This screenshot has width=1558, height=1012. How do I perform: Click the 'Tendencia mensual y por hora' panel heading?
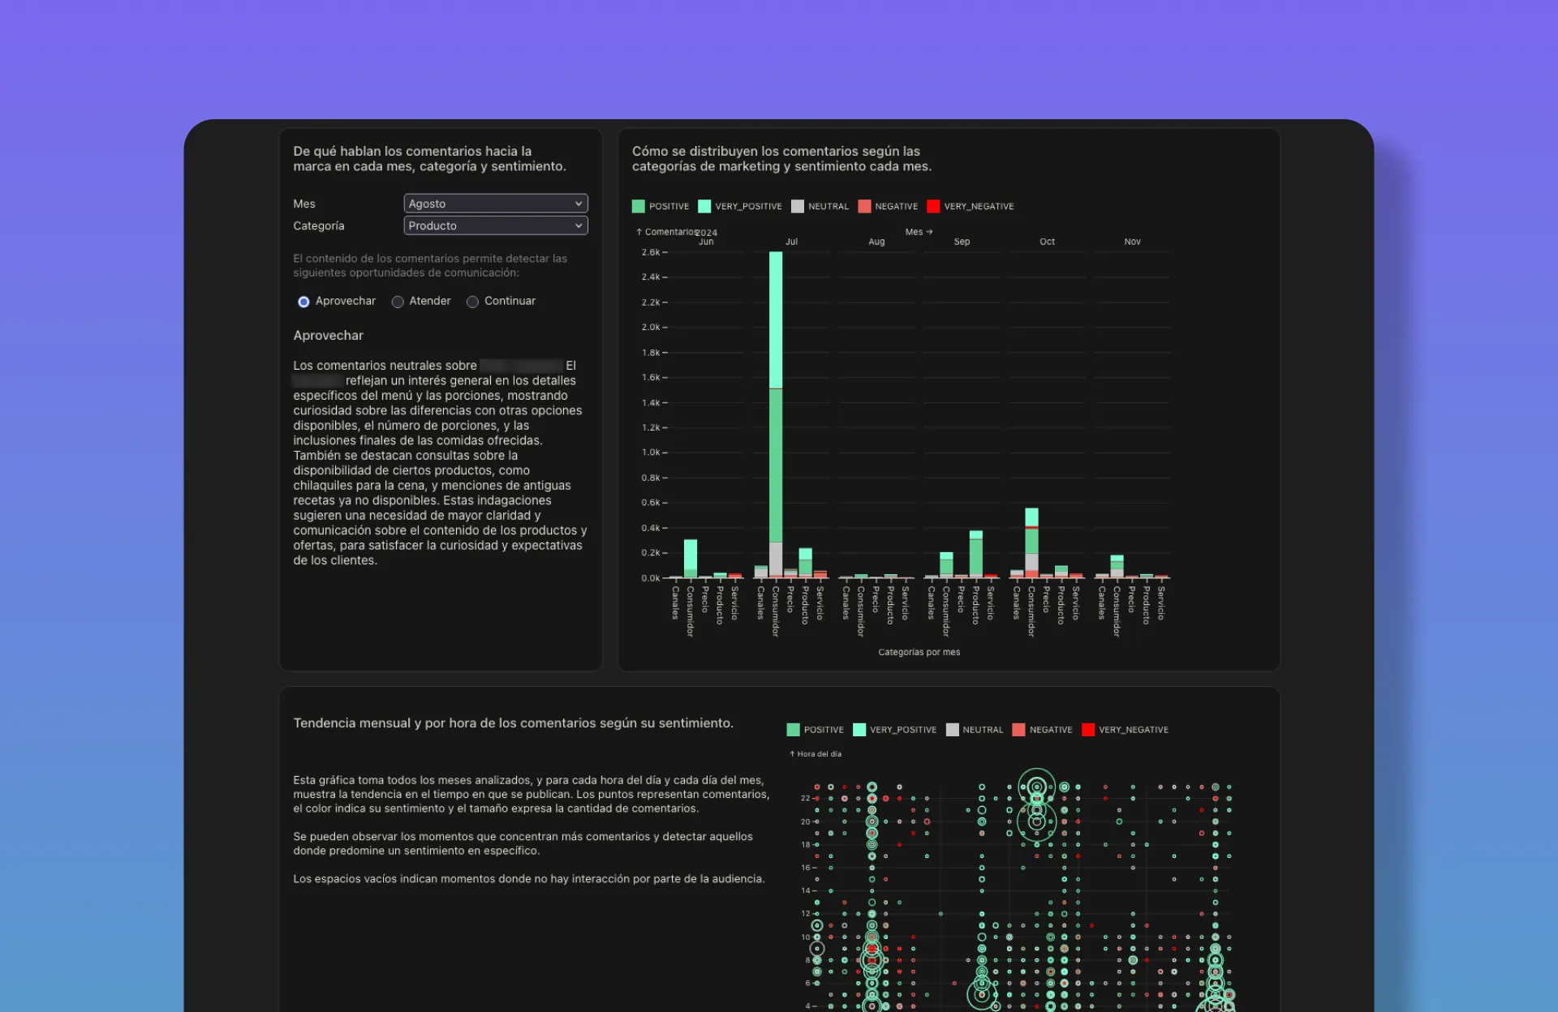pos(514,723)
